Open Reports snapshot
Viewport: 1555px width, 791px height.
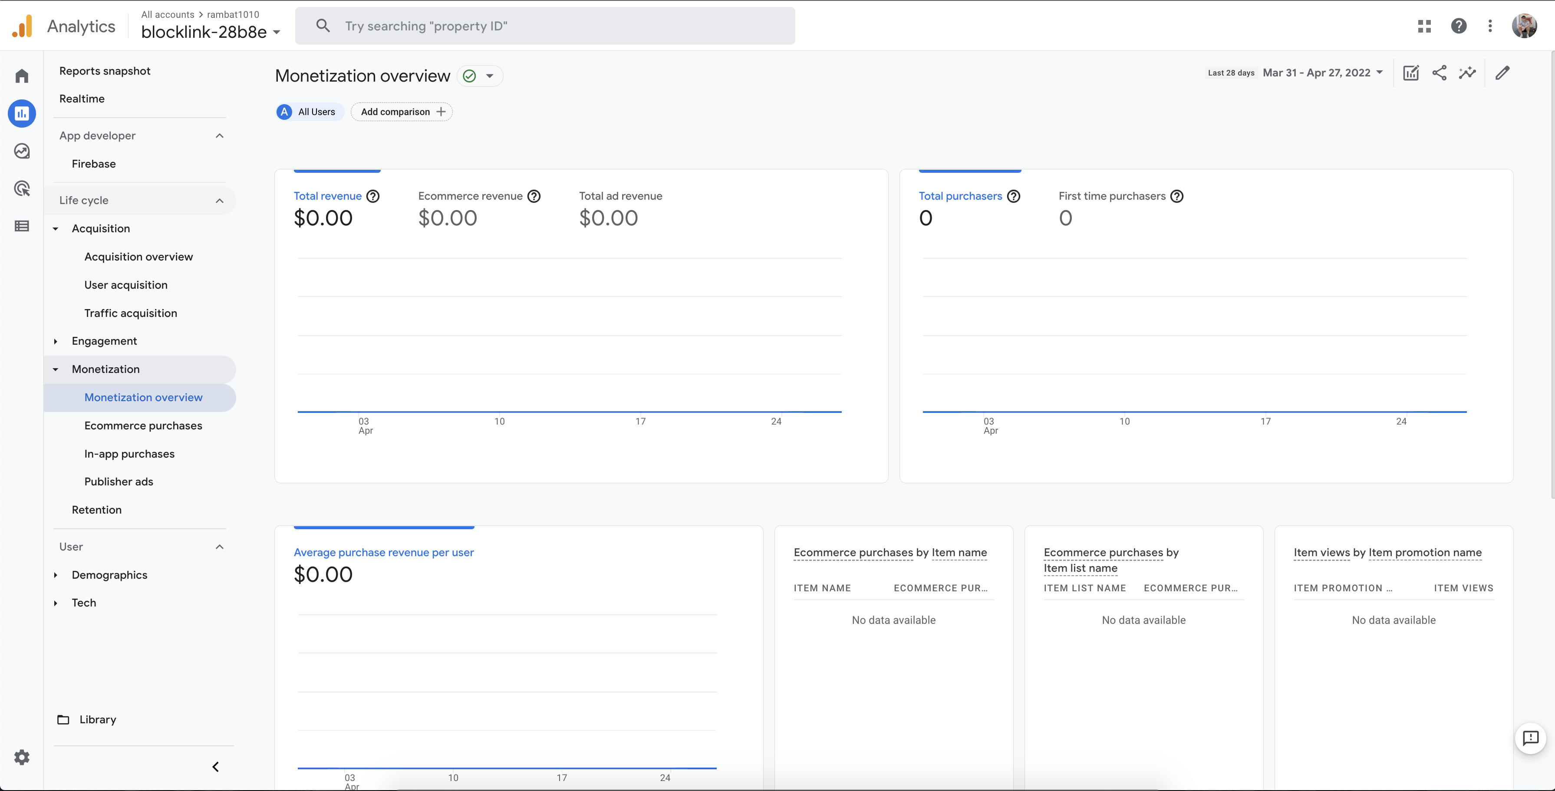[x=105, y=71]
